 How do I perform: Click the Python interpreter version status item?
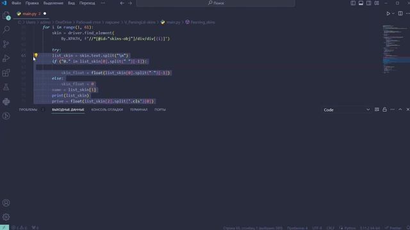[x=370, y=227]
